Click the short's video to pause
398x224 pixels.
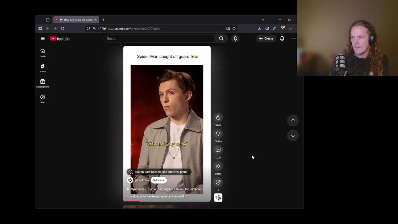click(167, 124)
